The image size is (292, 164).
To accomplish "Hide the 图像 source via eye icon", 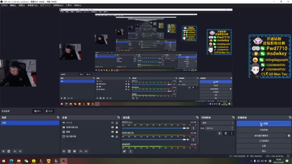I will point(112,132).
